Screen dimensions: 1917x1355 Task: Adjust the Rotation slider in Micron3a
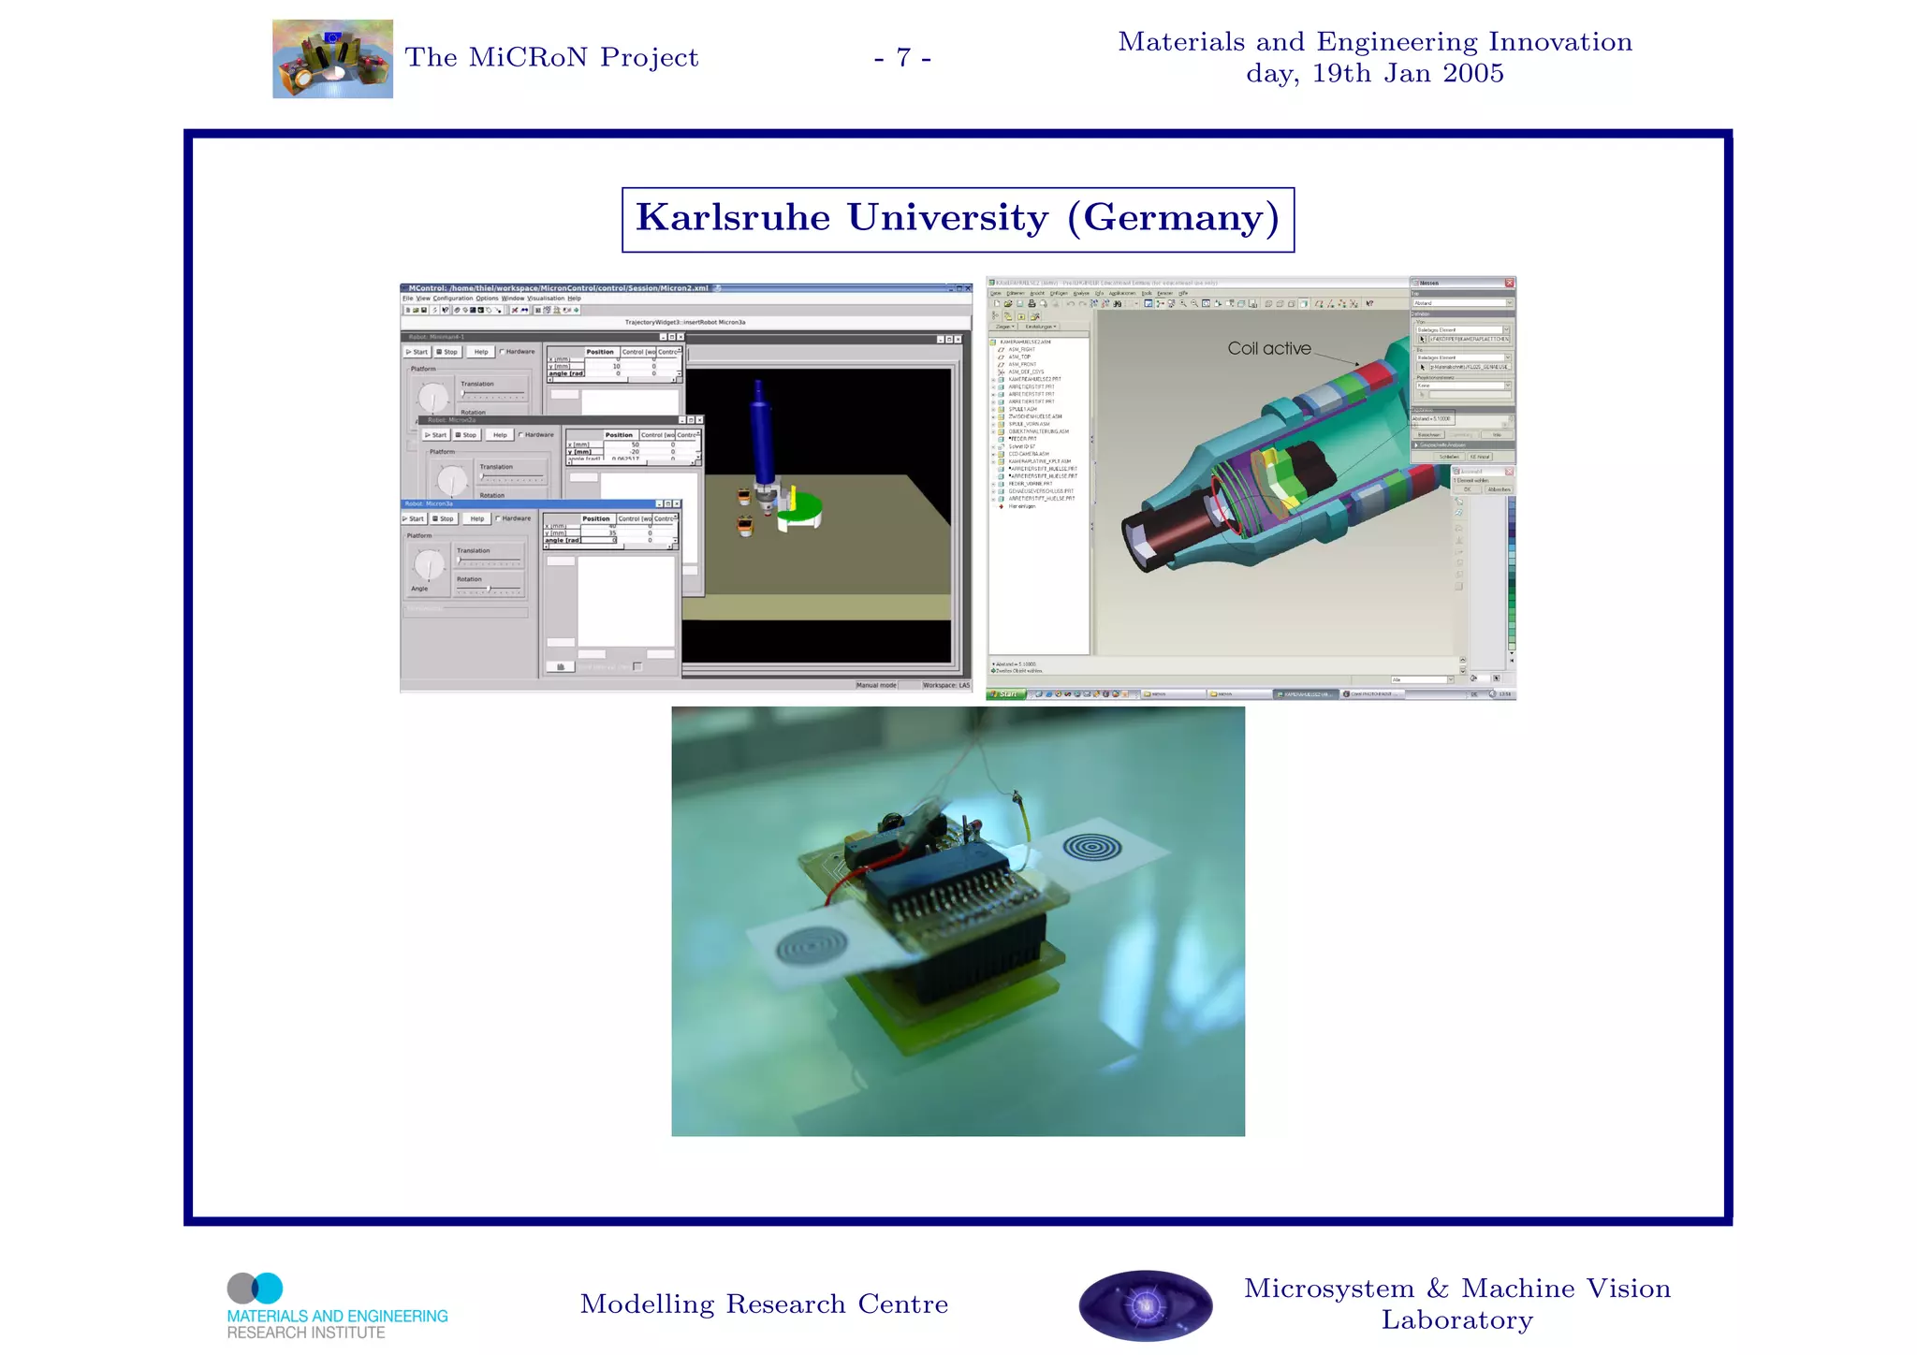[489, 589]
